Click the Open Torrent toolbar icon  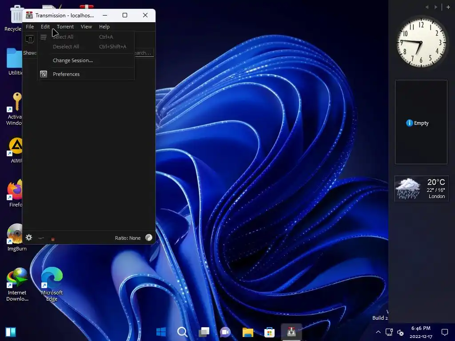click(x=30, y=39)
